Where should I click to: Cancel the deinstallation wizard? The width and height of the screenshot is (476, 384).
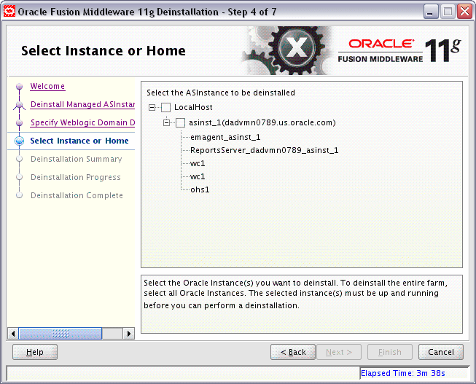point(441,352)
